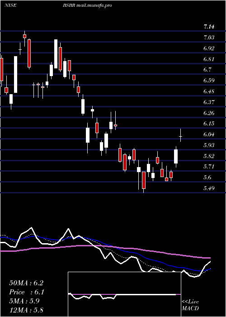The width and height of the screenshot is (226, 317).
Task: Click the BSBR mail.munafa.pro title text
Action: 87,5
